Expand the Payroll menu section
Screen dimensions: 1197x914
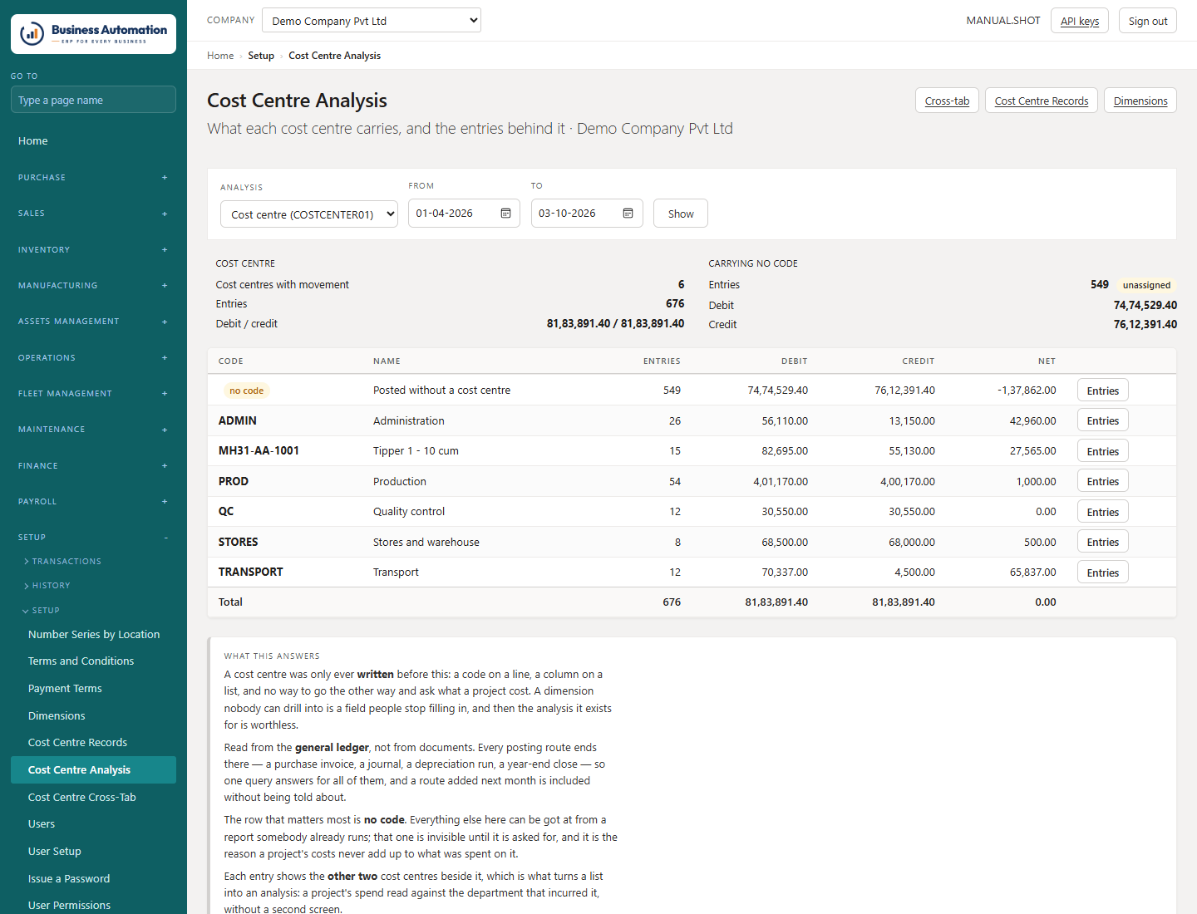pyautogui.click(x=93, y=502)
